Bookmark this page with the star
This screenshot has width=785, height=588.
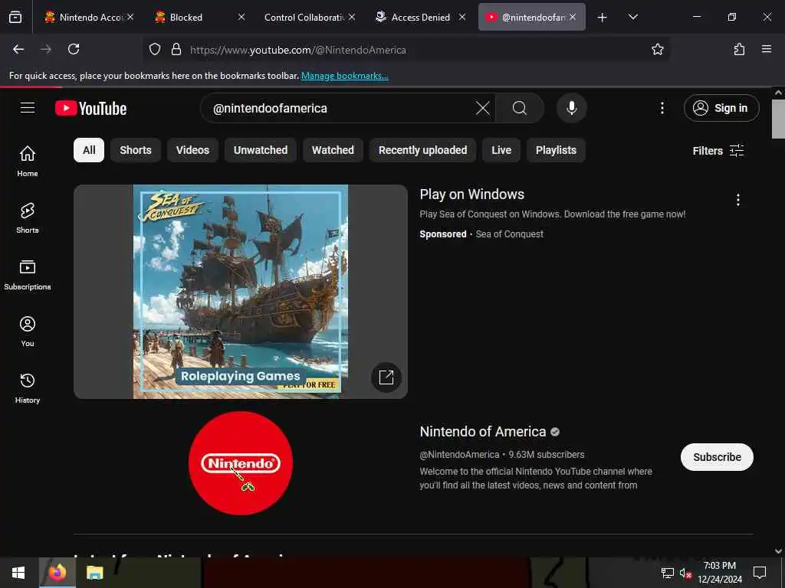(657, 49)
